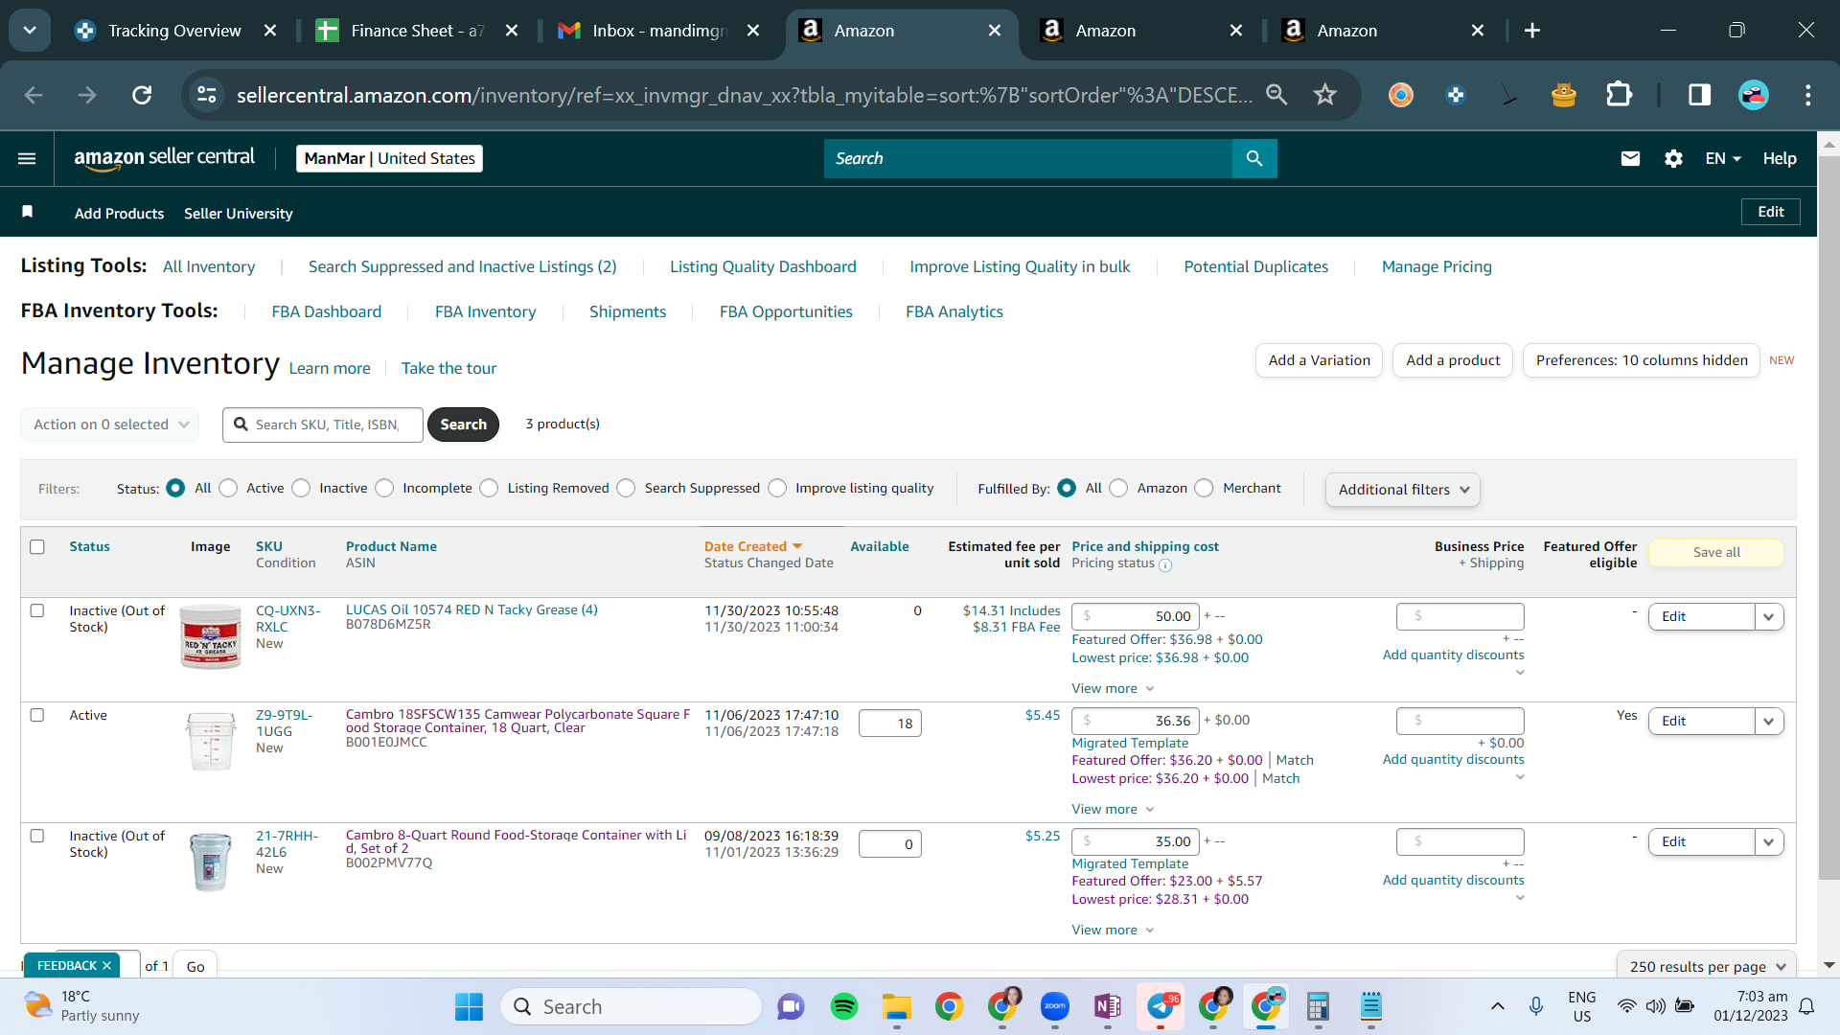Click the inventory Search SKU, Title, ISBN field

coord(323,425)
